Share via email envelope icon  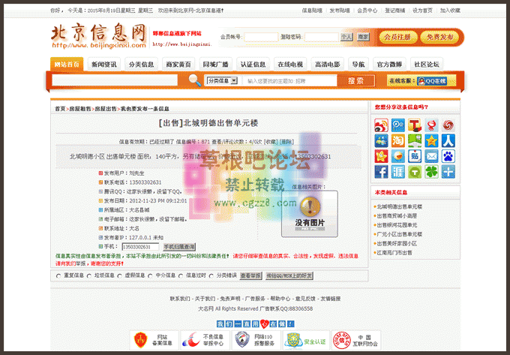(431, 156)
